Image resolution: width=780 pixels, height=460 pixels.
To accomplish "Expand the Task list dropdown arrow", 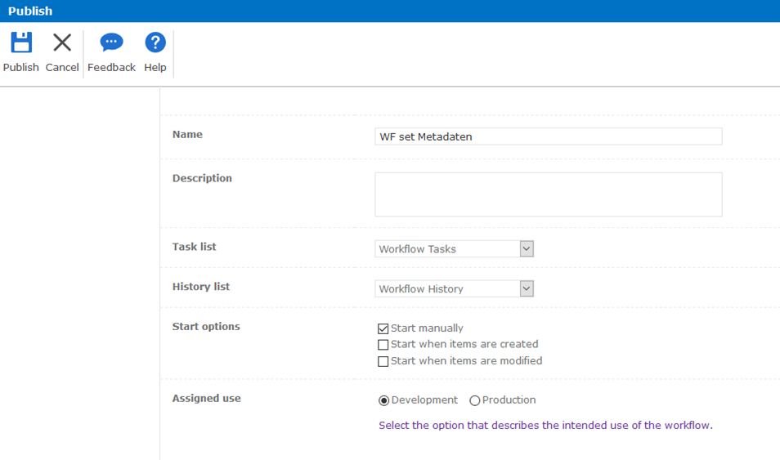I will click(x=527, y=248).
